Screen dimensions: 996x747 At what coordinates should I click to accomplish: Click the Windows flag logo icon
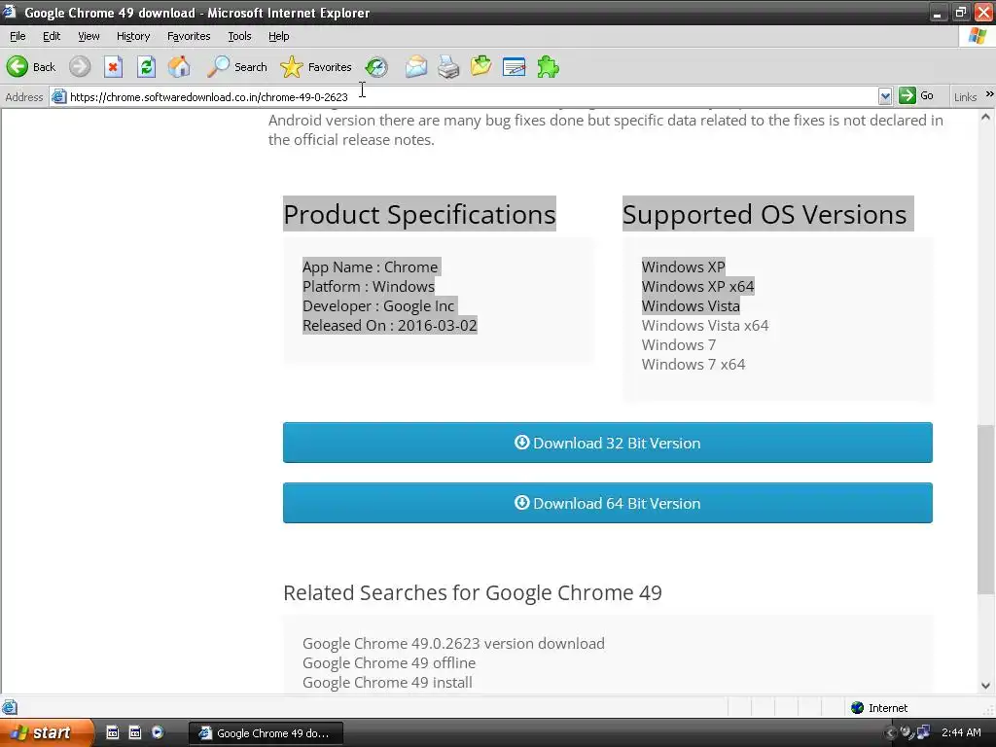pyautogui.click(x=978, y=36)
